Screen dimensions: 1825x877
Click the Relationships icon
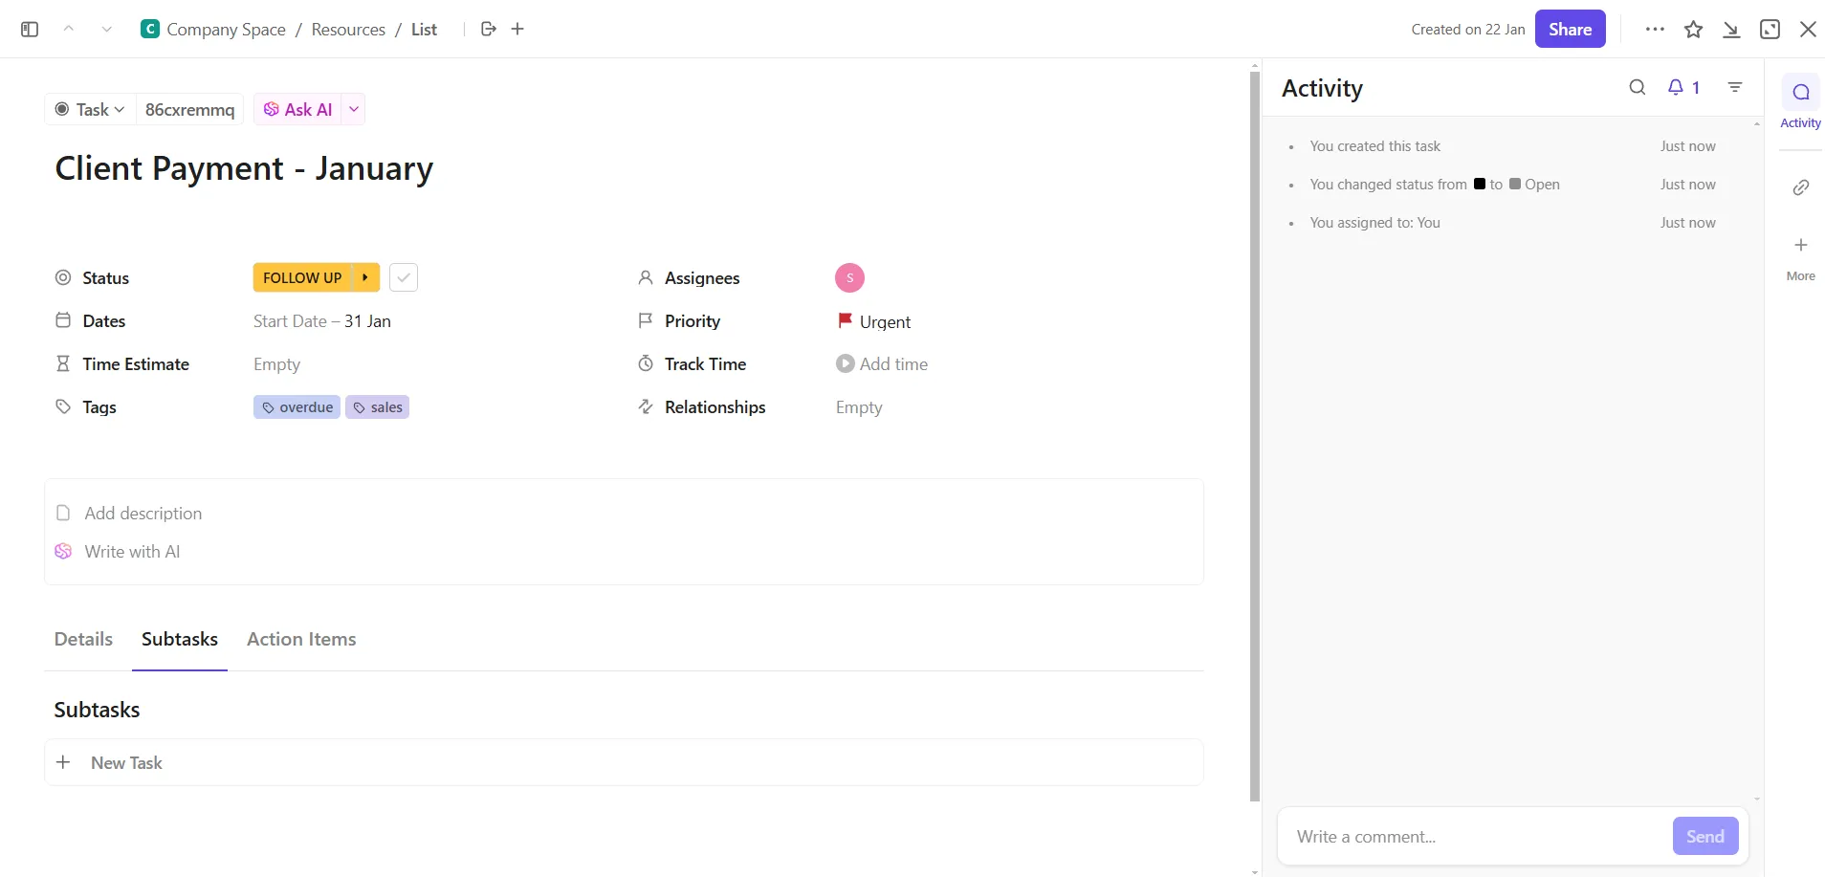[x=646, y=406]
